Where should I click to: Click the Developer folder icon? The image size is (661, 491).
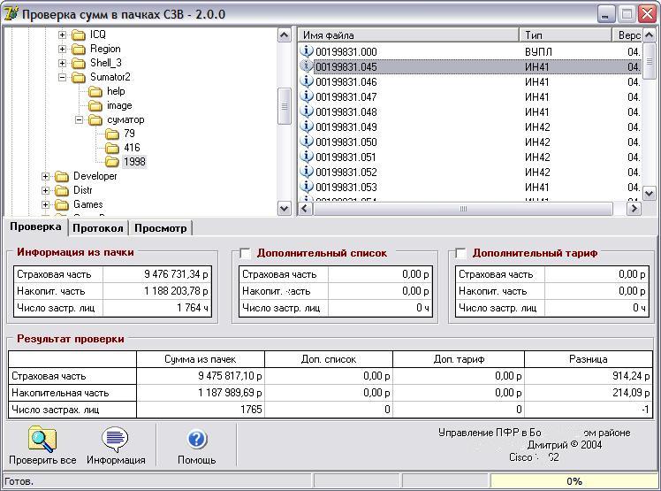pos(62,176)
